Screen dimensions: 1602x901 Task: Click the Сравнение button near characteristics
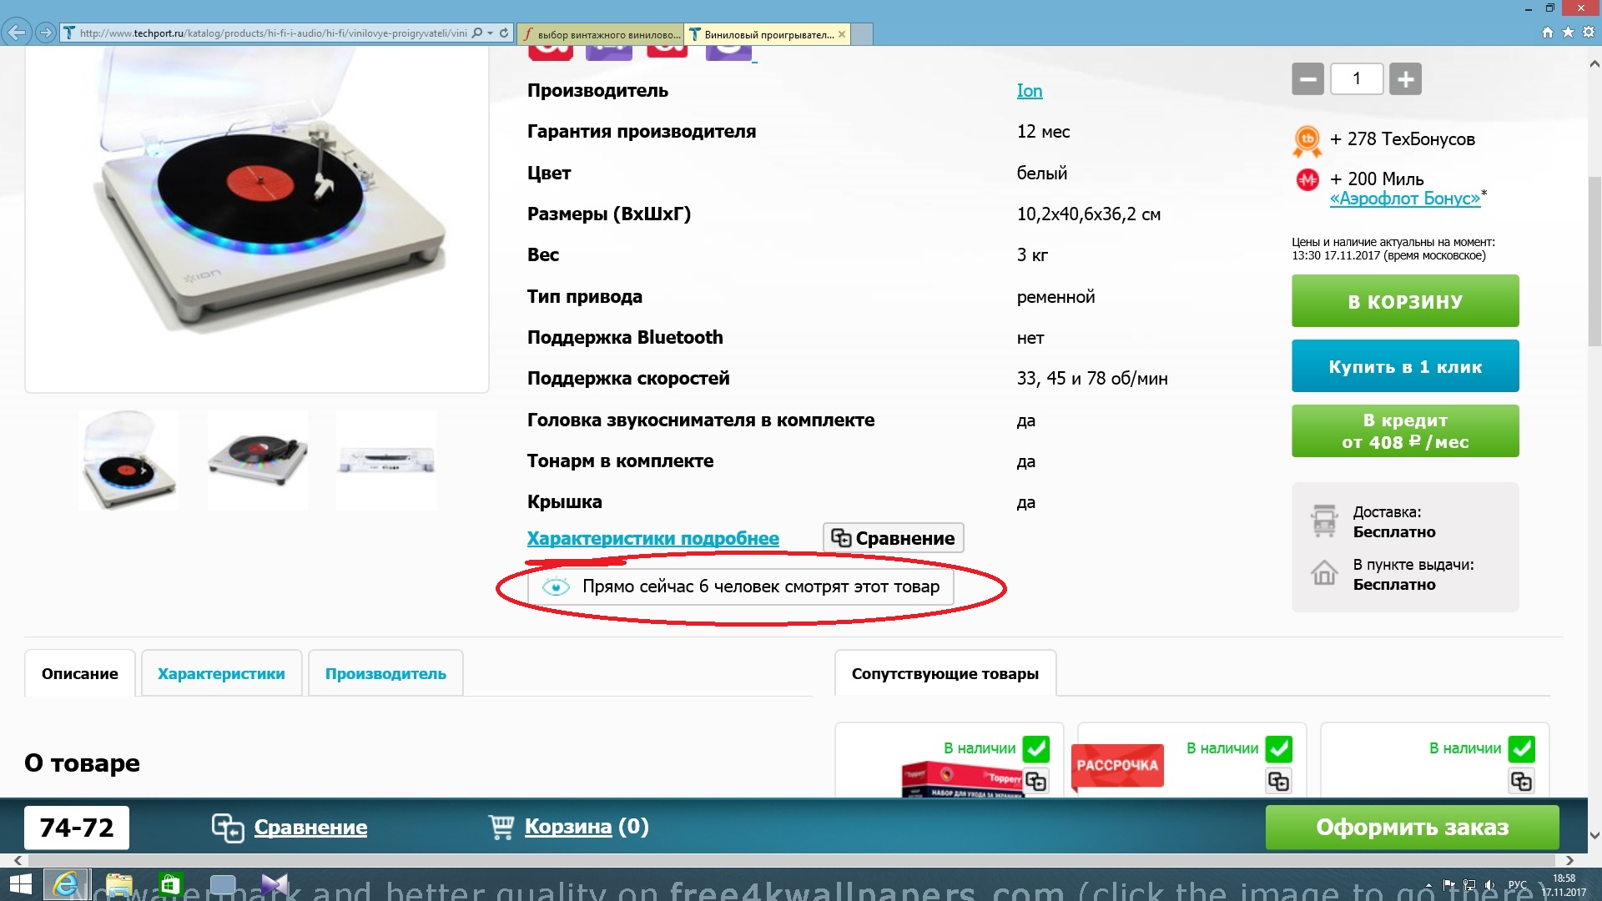click(x=893, y=538)
